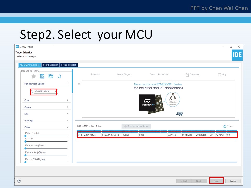Collapse the Other filter section

(67, 127)
